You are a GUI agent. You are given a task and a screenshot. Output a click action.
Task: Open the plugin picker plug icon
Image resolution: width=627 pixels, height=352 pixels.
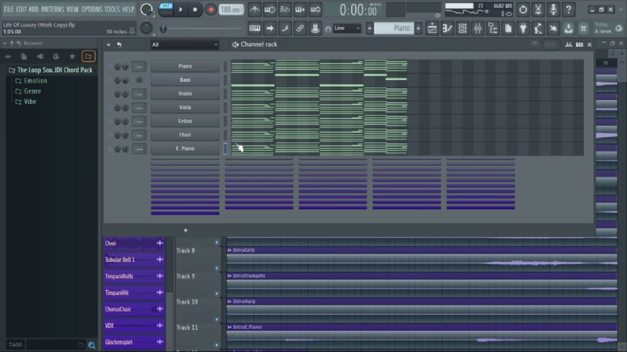click(523, 28)
